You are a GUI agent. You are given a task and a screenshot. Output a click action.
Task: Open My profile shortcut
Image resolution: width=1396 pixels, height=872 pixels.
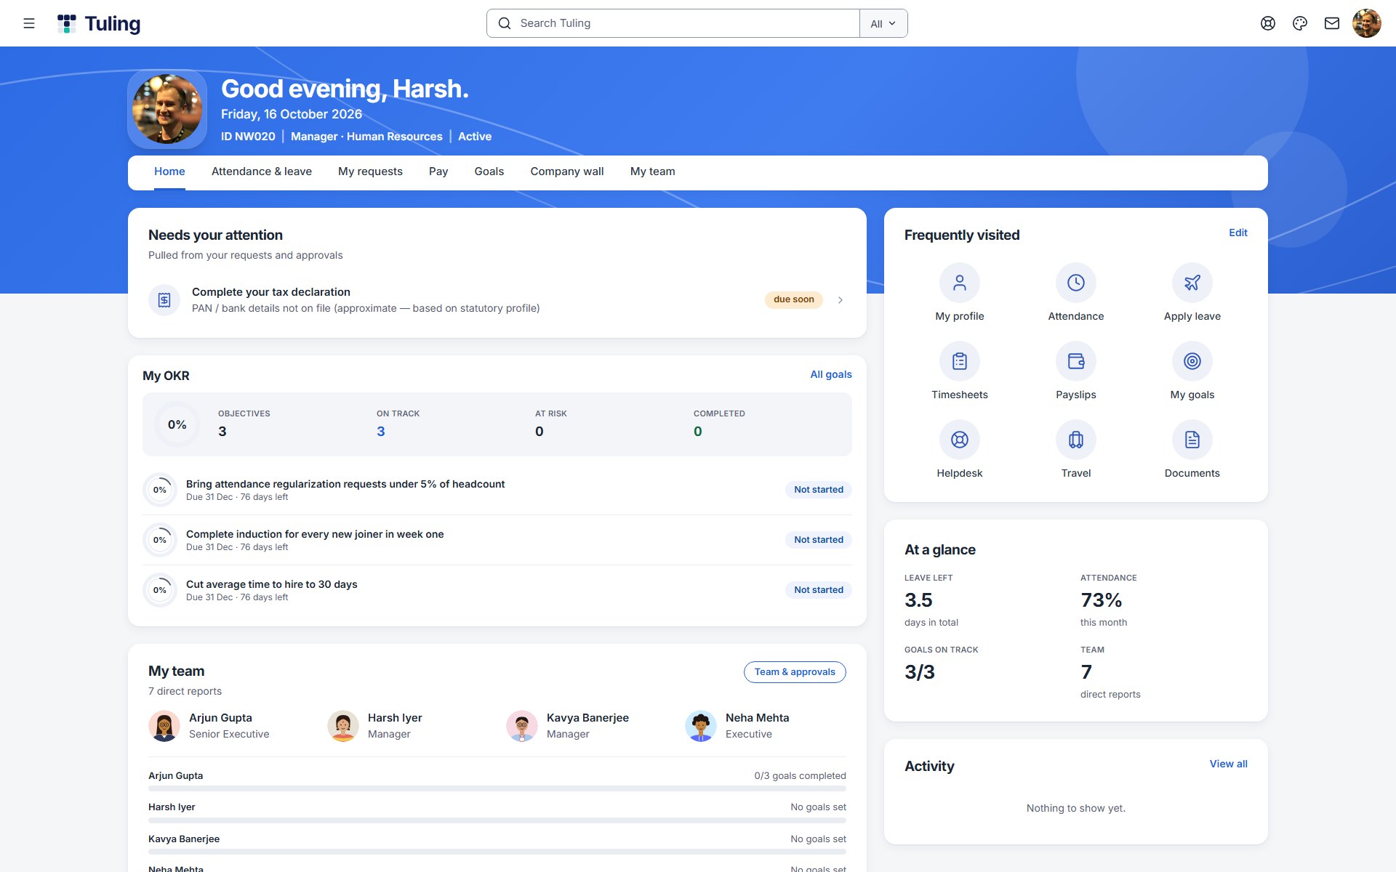tap(960, 292)
